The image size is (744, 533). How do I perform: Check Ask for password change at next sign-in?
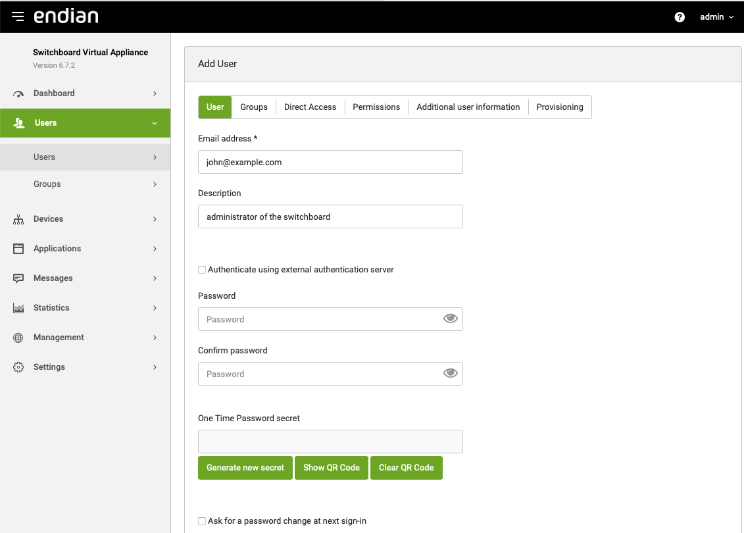(202, 521)
